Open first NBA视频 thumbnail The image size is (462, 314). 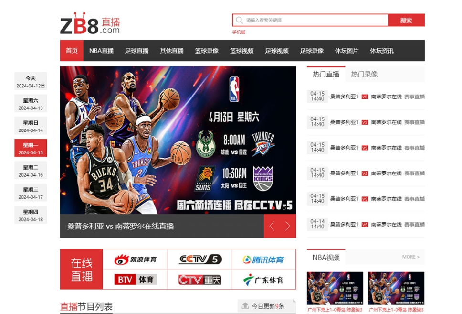335,288
